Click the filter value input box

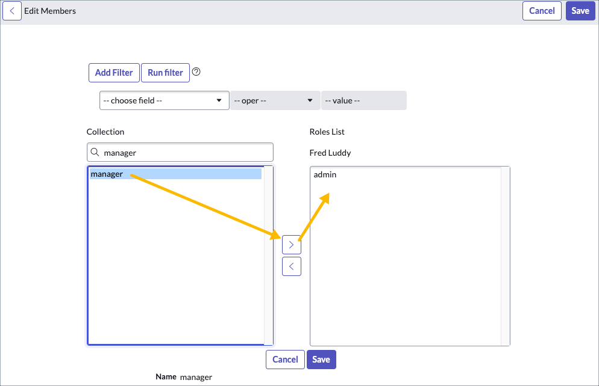coord(363,100)
